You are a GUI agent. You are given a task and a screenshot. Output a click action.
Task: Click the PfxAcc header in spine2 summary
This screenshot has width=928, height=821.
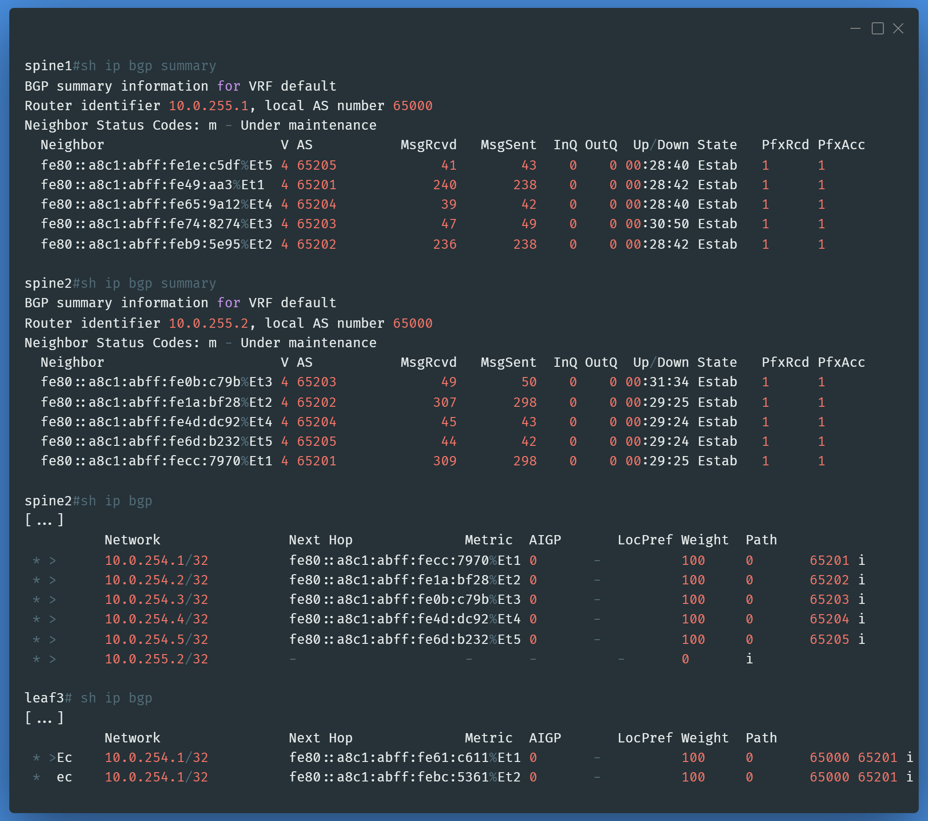[x=841, y=363]
